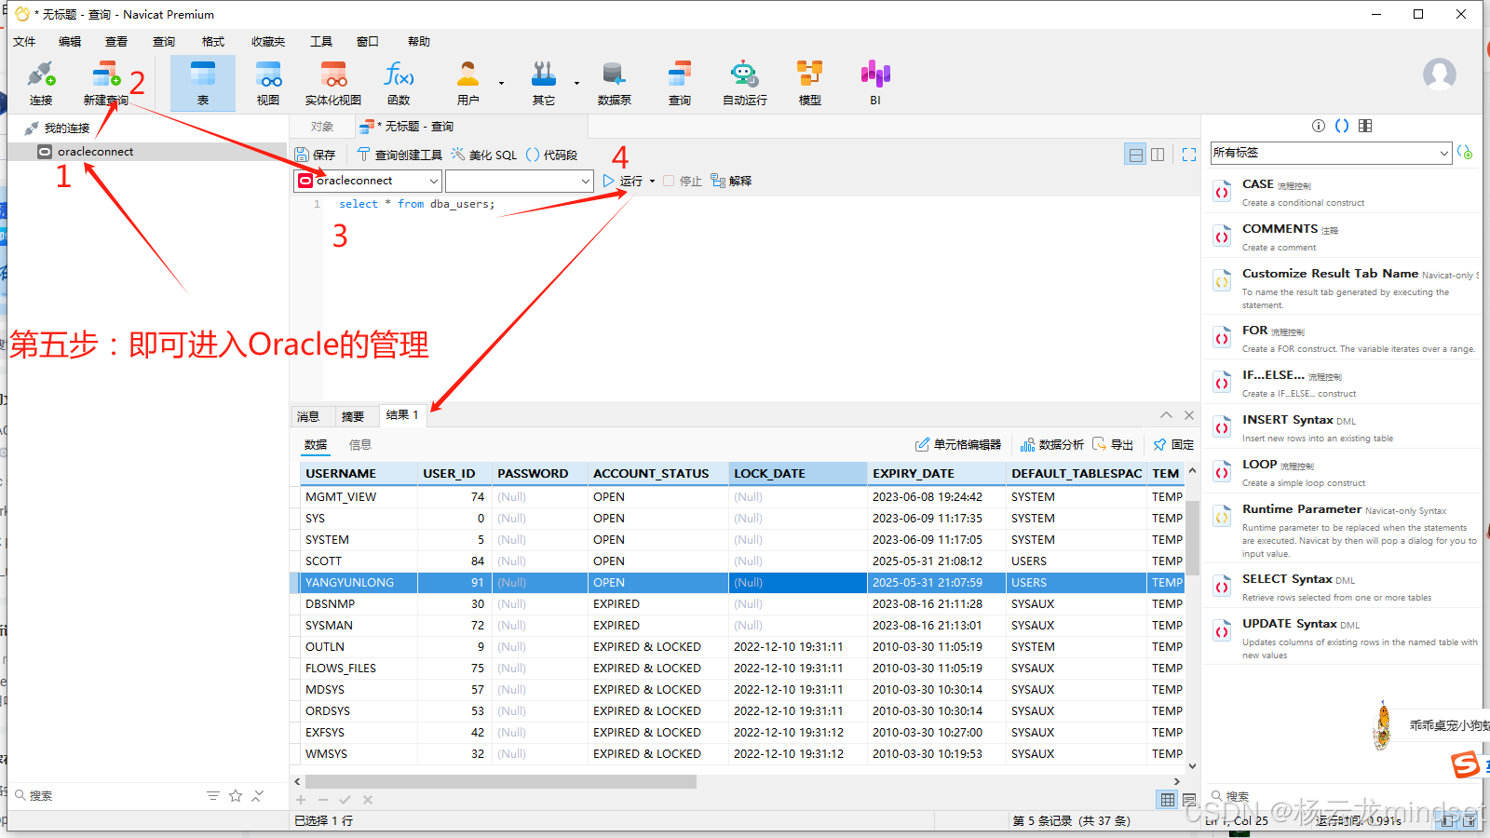Open the 查询 (Query) toolbar icon

(680, 82)
